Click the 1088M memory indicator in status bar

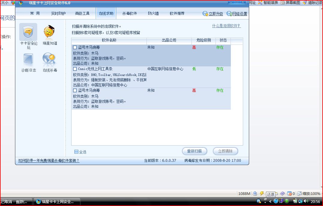pyautogui.click(x=244, y=193)
